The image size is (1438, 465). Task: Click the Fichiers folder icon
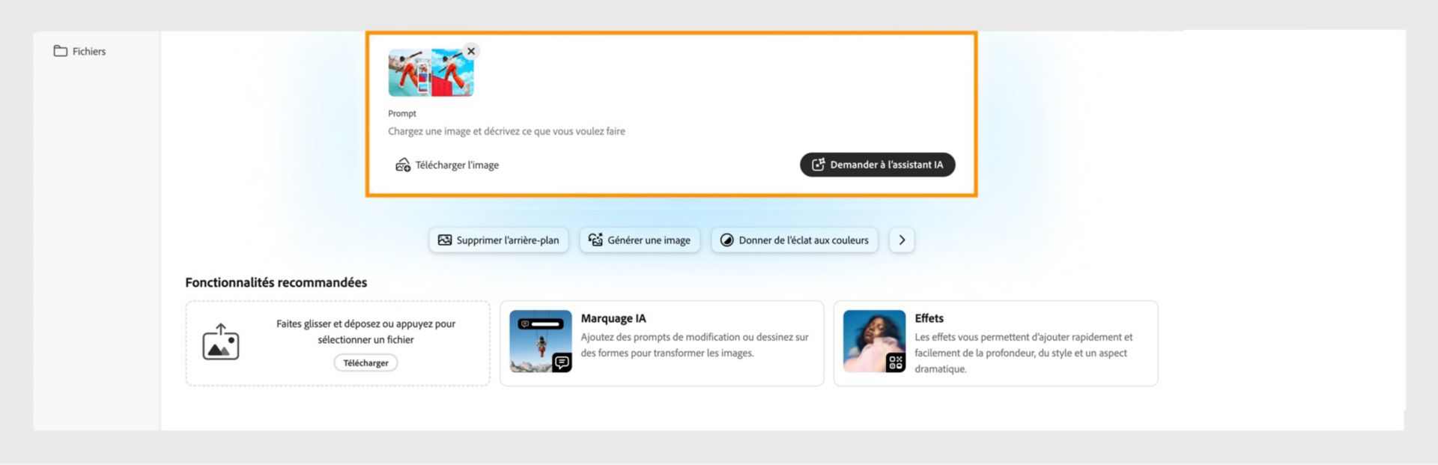[x=61, y=51]
